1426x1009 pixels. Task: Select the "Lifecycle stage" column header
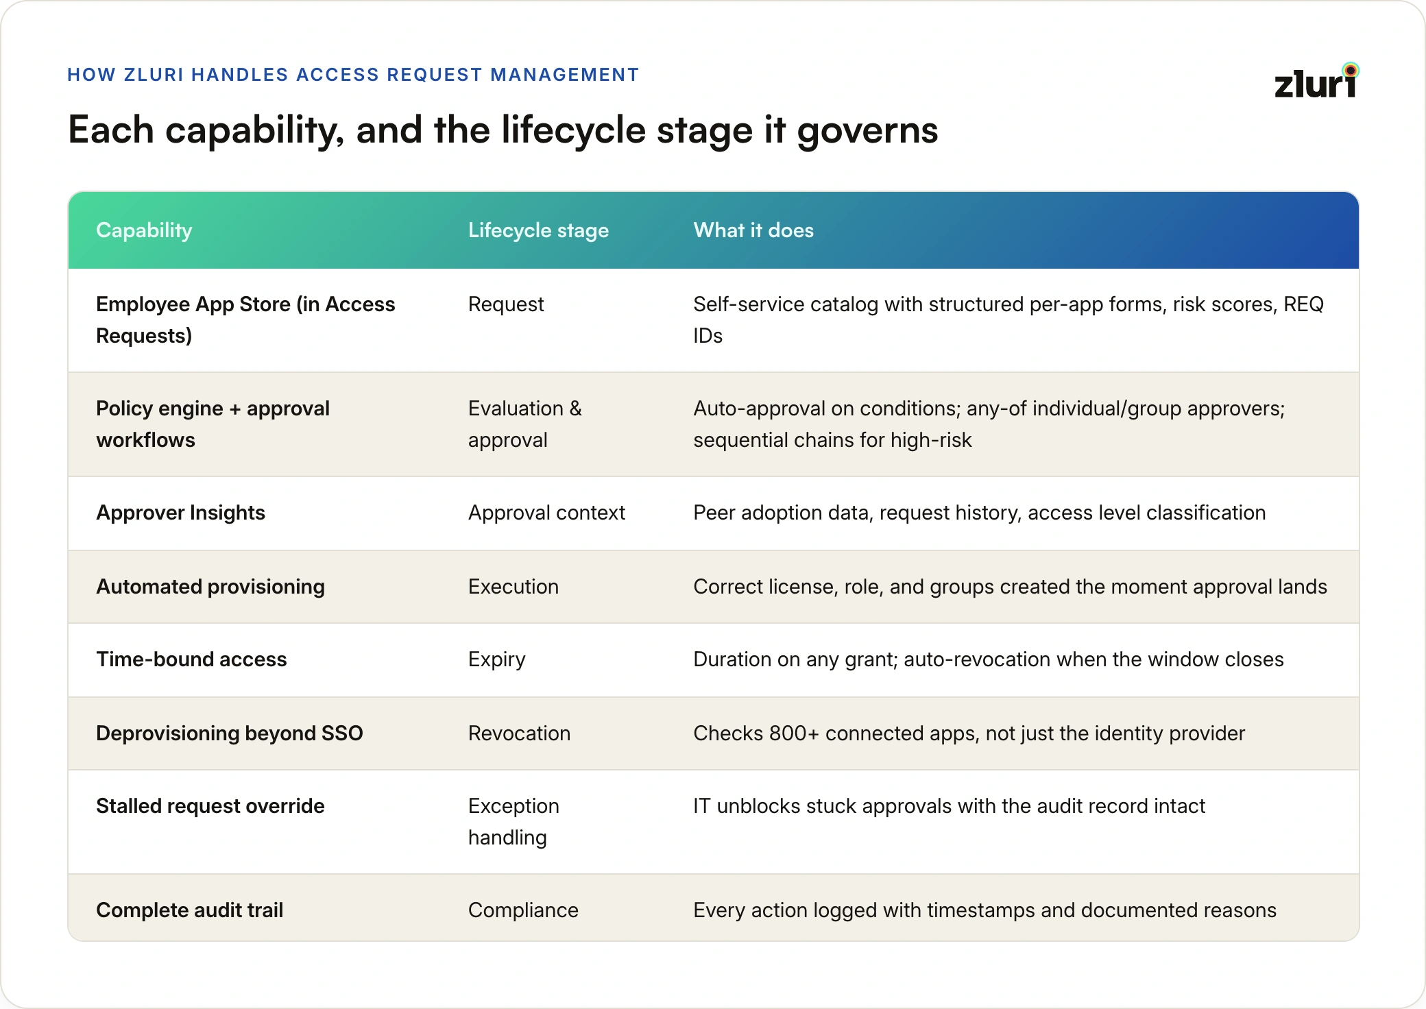(538, 230)
